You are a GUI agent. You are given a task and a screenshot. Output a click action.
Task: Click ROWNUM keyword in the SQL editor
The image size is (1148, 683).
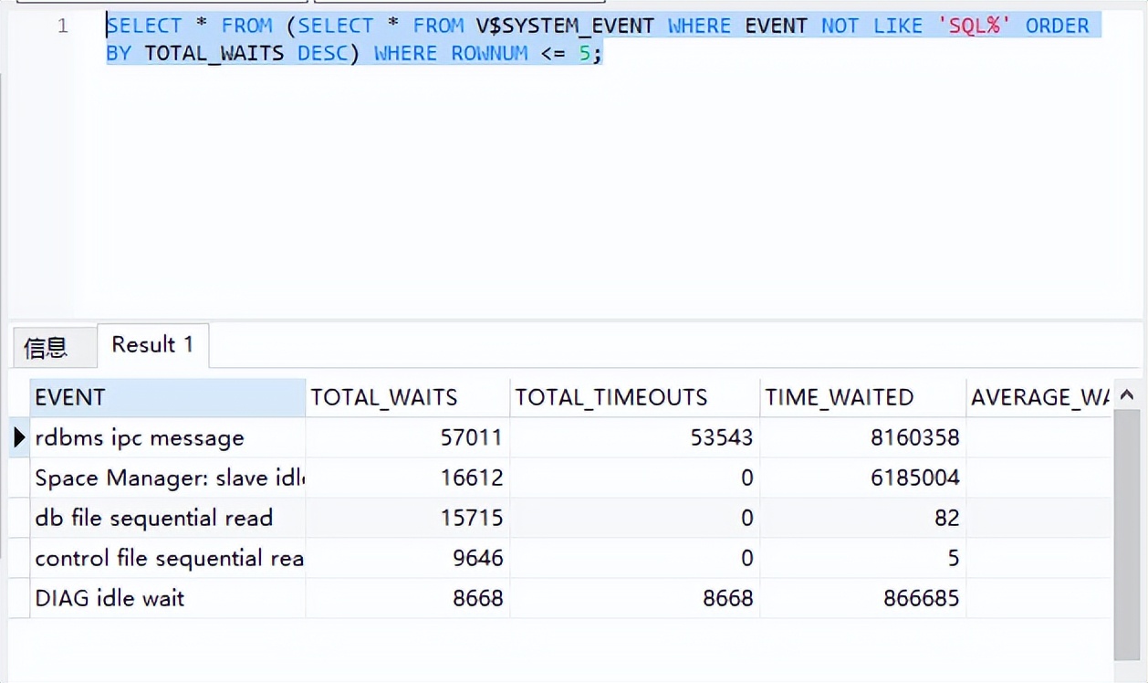point(489,53)
